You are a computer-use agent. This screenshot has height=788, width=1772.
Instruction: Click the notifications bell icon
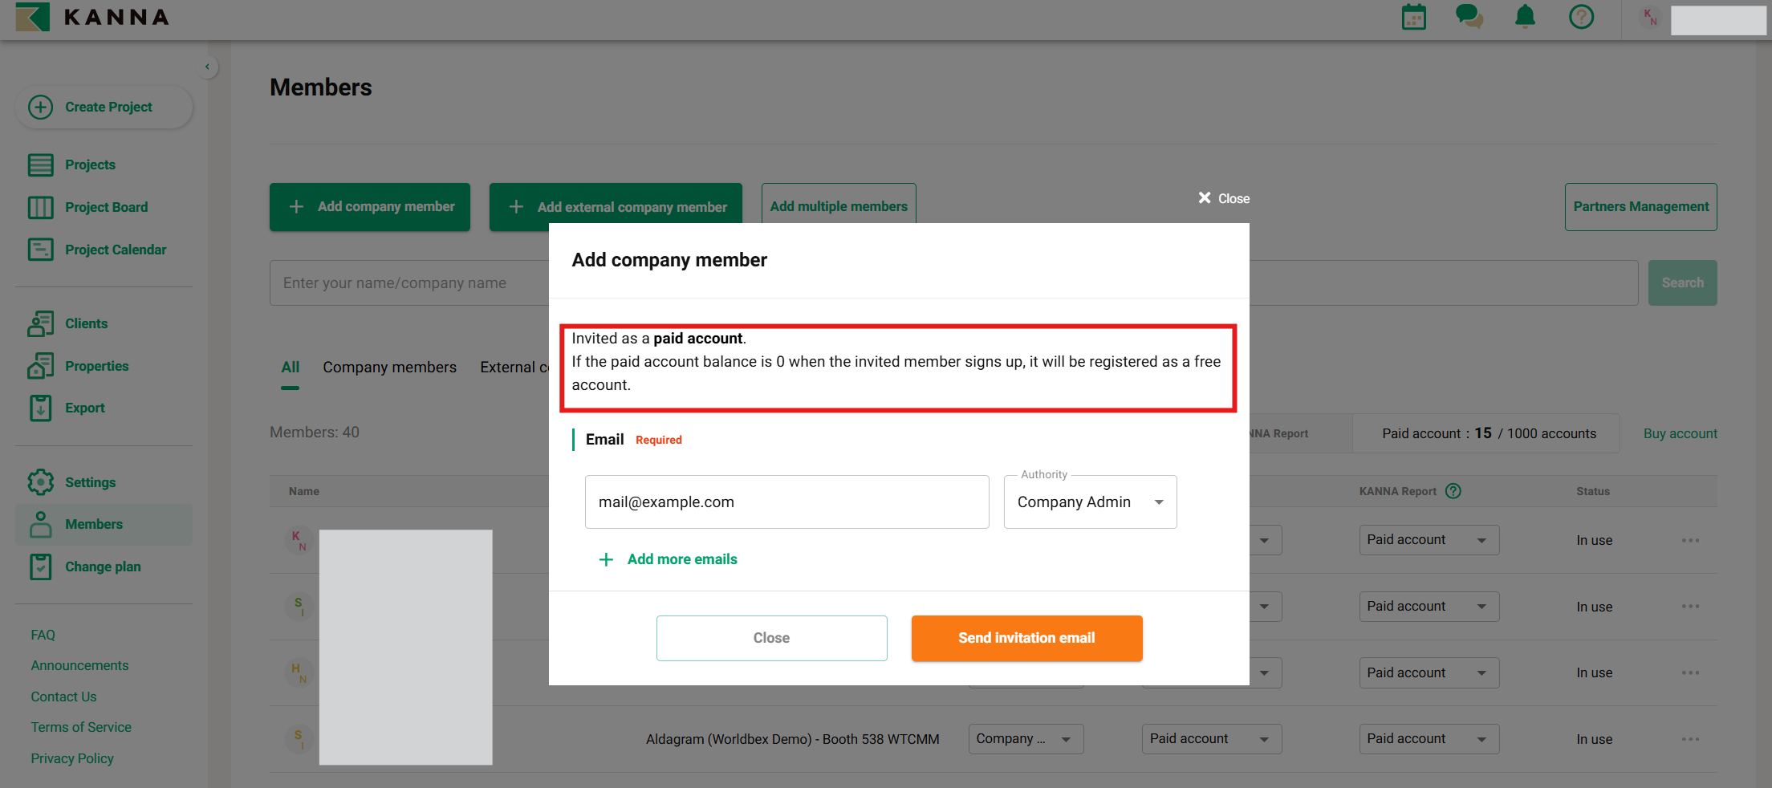tap(1525, 17)
